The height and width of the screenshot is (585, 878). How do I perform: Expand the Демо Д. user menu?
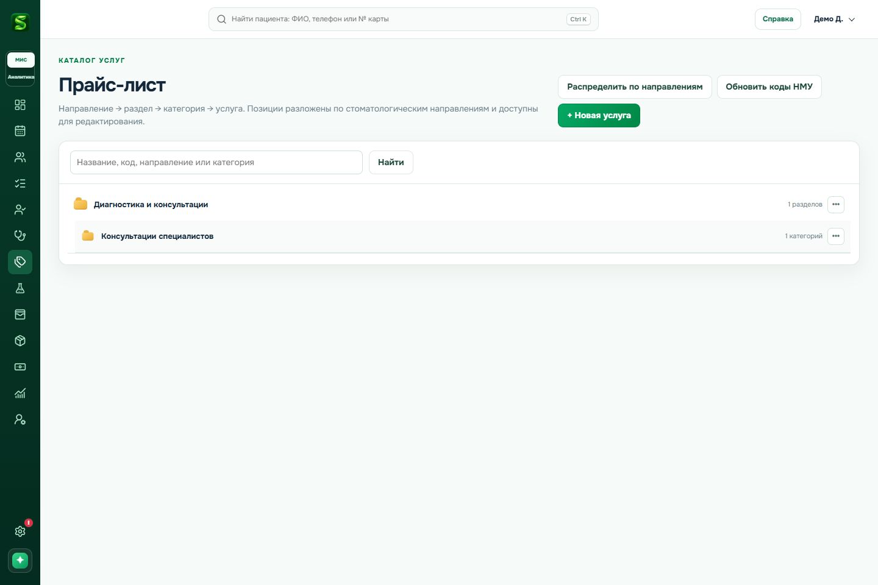point(834,19)
